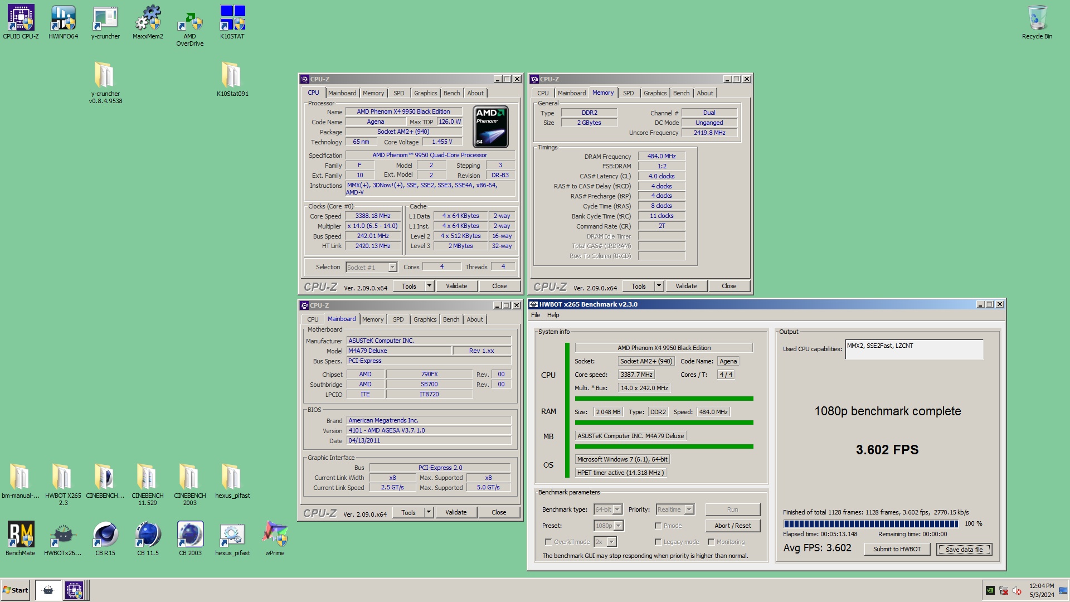Open the CINEBENCH 11.529 folder
The image size is (1070, 602).
click(148, 484)
